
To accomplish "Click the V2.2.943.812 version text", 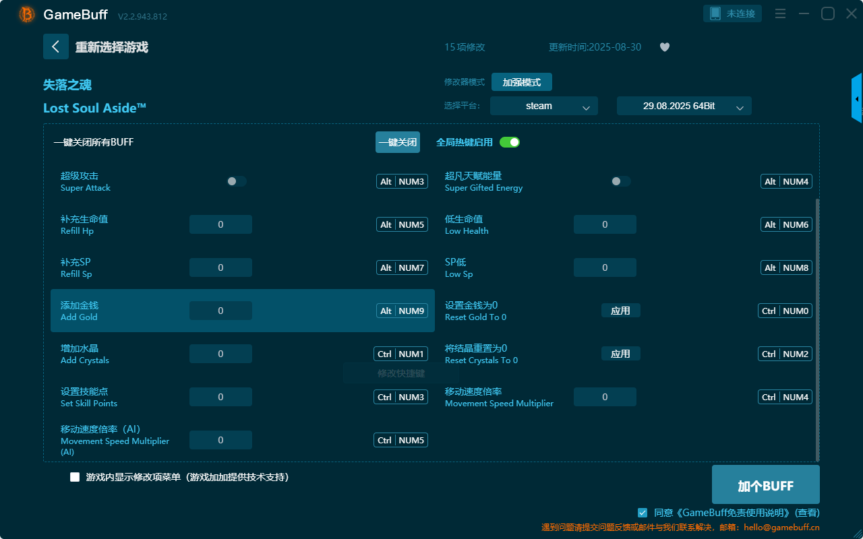I will pos(142,16).
